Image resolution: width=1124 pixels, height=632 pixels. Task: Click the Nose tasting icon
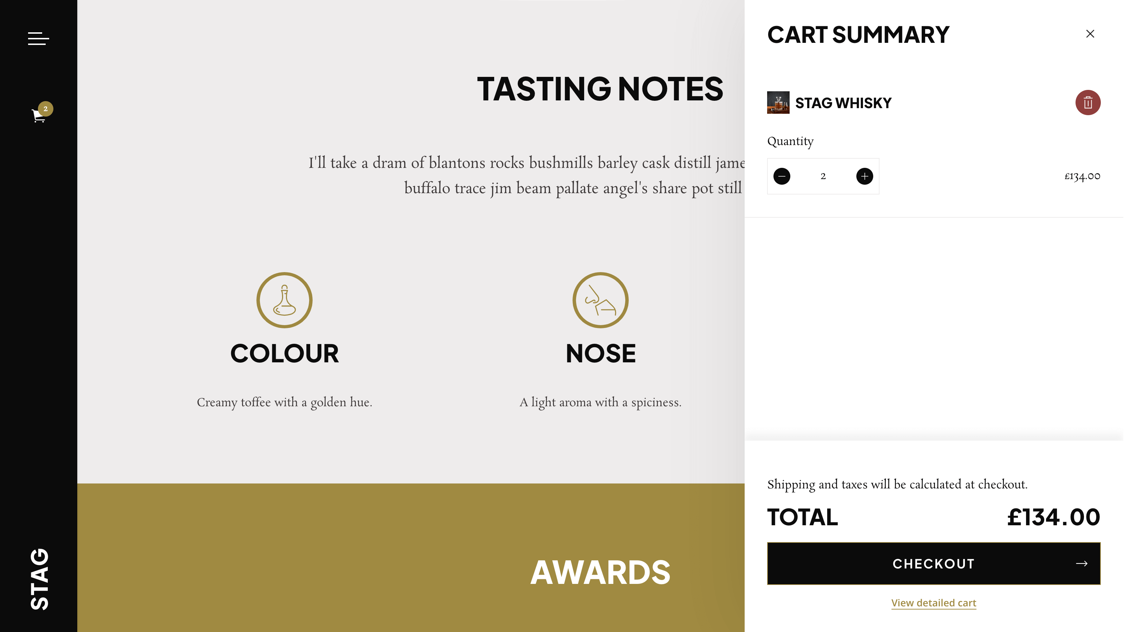(x=600, y=300)
